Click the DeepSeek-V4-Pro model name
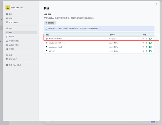 (55, 39)
